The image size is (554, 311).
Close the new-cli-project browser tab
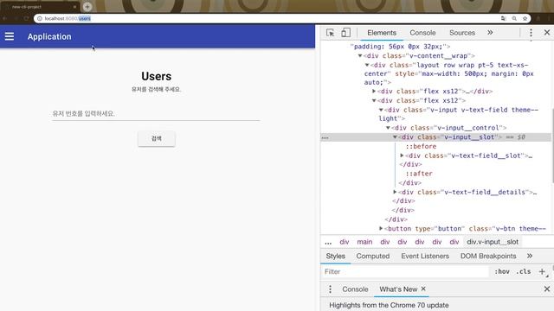coord(75,7)
